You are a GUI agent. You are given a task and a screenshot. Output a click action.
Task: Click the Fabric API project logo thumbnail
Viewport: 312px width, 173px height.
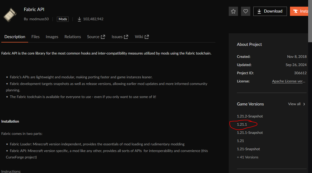pos(11,14)
